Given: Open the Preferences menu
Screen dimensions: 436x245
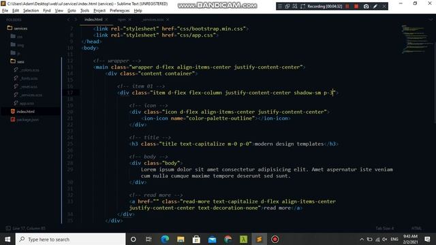Looking at the screenshot, I should (120, 11).
